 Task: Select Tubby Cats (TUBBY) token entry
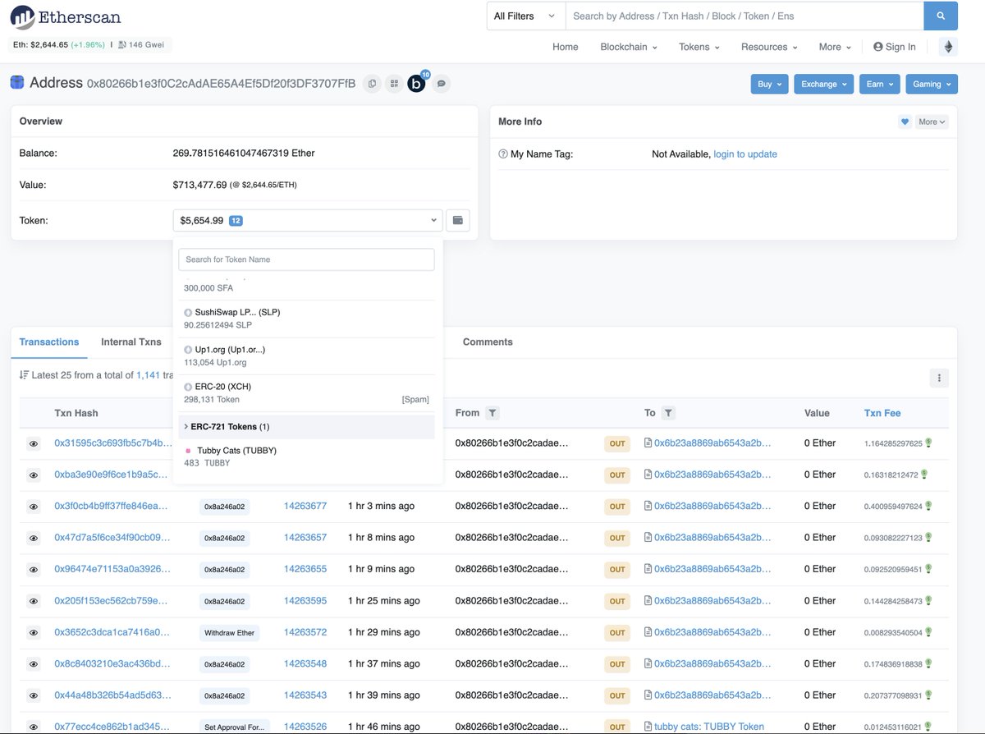[306, 456]
